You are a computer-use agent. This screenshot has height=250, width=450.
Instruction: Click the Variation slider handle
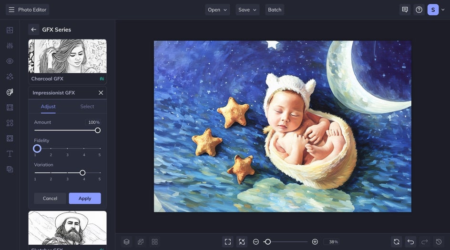click(82, 173)
